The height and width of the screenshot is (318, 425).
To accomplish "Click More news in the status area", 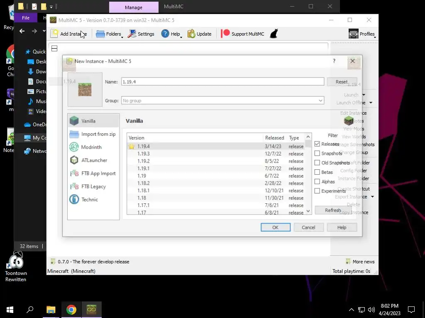I will pyautogui.click(x=360, y=262).
